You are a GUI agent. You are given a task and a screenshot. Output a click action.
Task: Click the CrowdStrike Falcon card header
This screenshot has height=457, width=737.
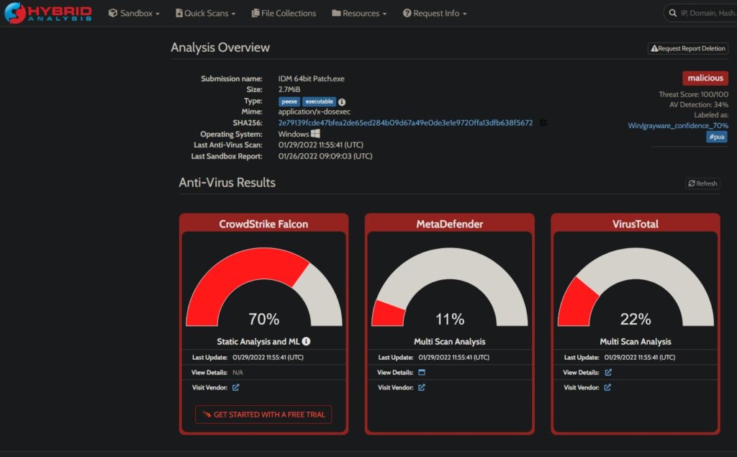tap(263, 224)
